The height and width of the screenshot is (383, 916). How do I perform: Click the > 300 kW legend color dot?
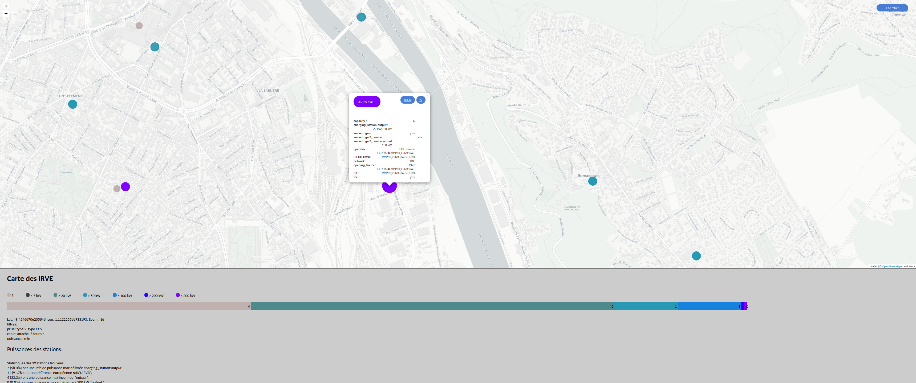click(x=178, y=295)
